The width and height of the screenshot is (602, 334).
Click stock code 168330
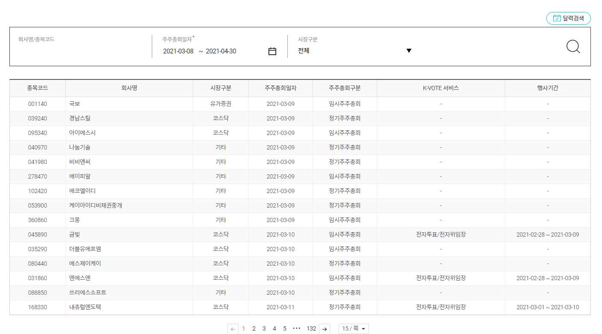(x=38, y=307)
